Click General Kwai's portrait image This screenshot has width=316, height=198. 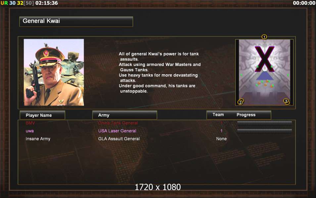pos(54,72)
